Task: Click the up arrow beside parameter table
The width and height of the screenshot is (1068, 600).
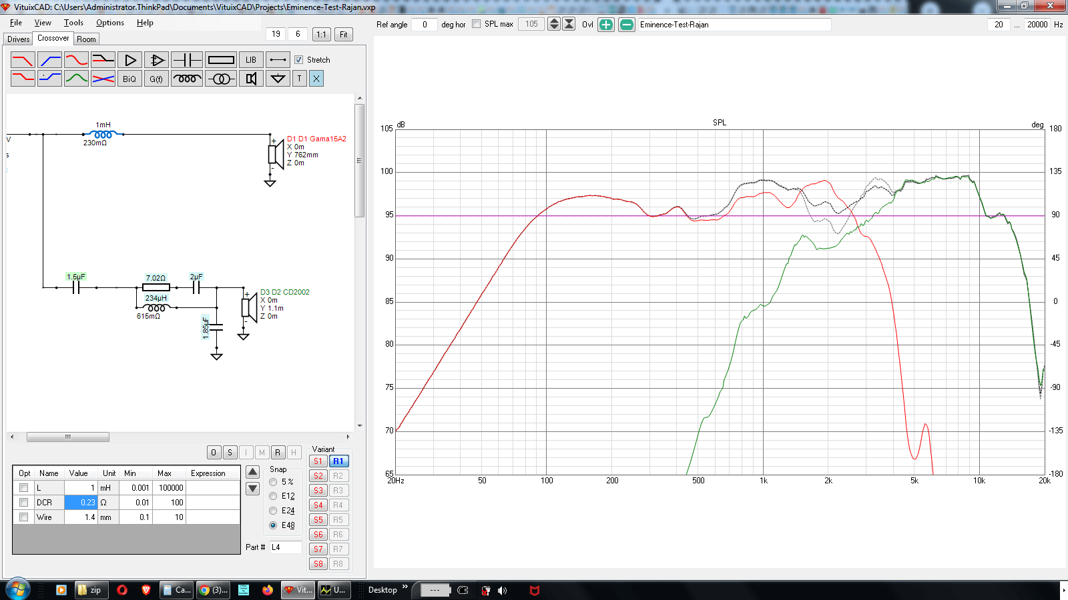Action: [x=253, y=473]
